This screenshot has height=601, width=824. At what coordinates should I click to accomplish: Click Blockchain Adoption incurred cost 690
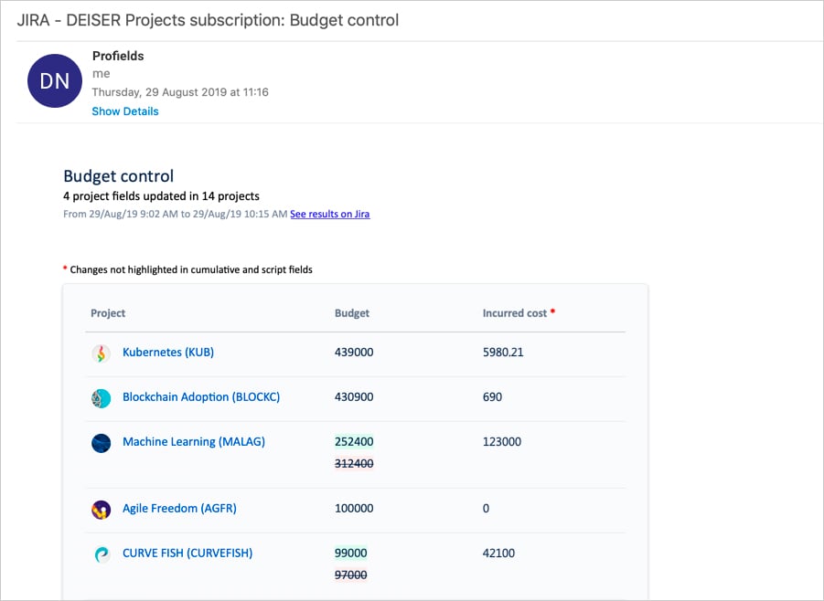tap(492, 396)
